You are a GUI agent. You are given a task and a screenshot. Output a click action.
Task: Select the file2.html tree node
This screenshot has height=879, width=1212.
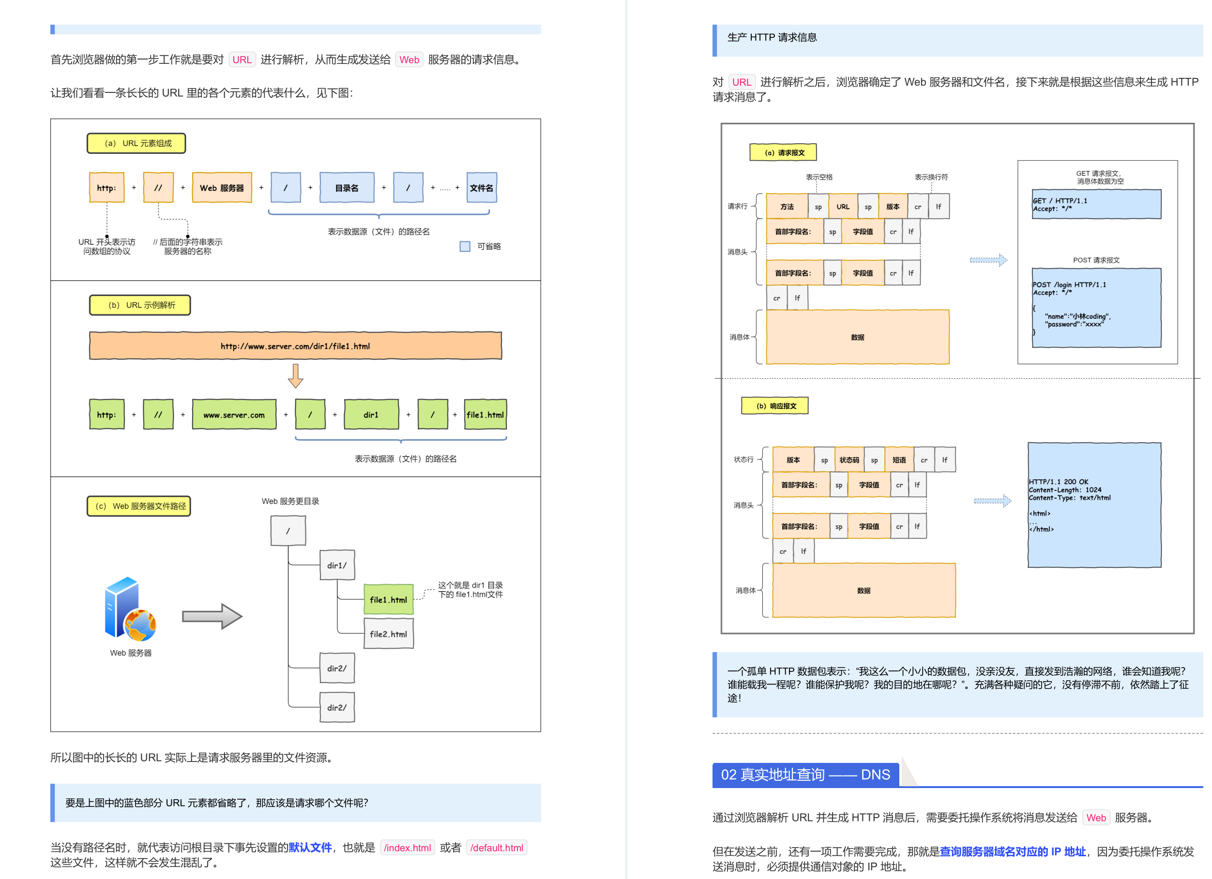pyautogui.click(x=389, y=634)
